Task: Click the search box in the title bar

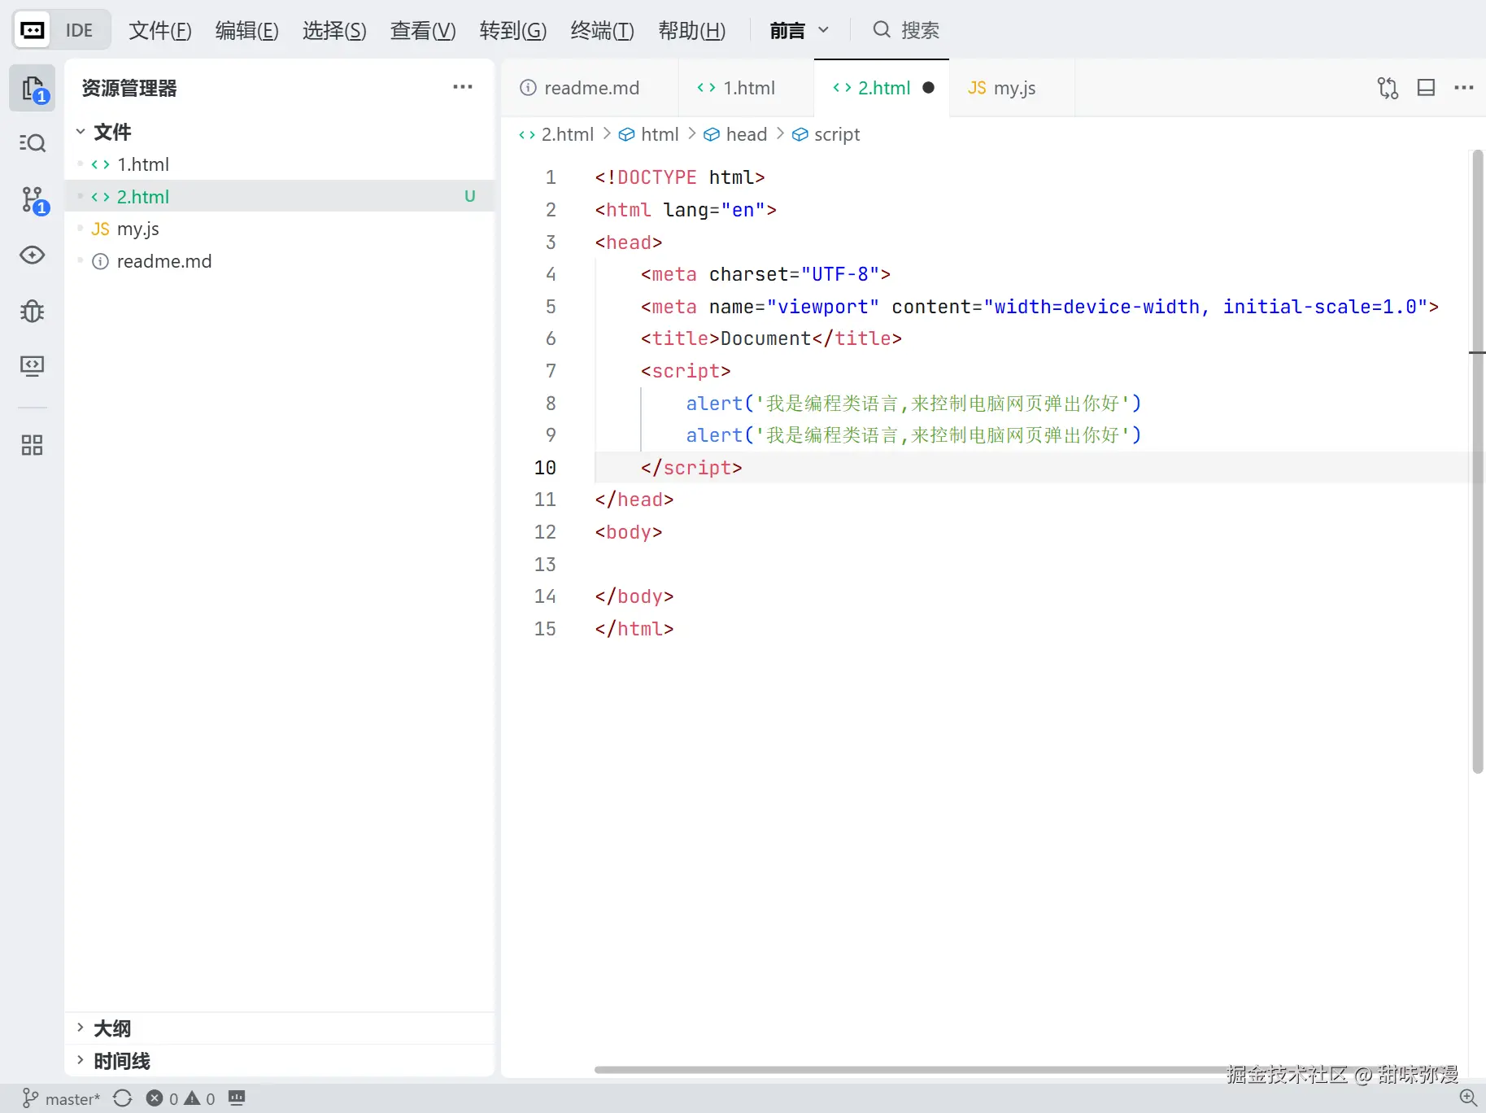Action: click(907, 30)
